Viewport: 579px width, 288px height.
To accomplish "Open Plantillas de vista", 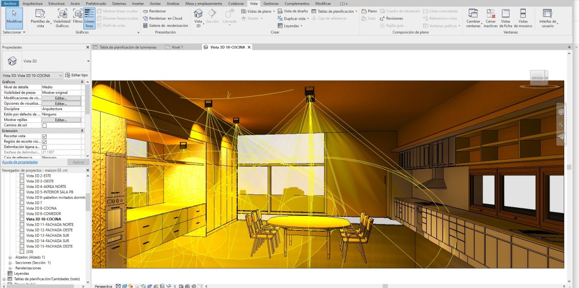I will 41,17.
